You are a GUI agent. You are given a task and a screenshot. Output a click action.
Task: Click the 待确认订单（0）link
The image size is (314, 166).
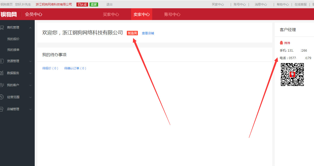[76, 68]
